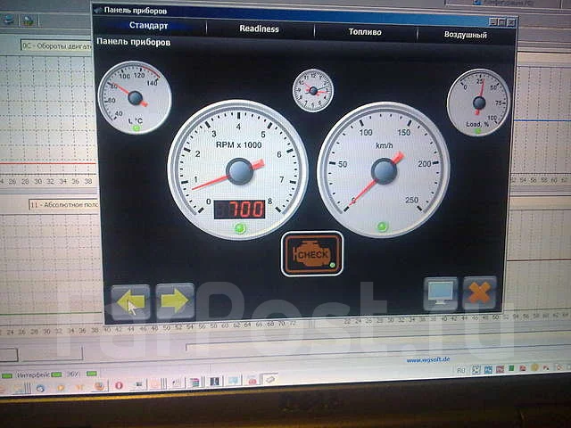This screenshot has width=571, height=428.
Task: Click the small clock gauge
Action: (x=313, y=90)
